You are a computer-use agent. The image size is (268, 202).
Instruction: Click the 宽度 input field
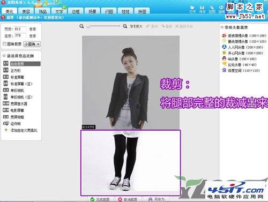[x=20, y=29]
